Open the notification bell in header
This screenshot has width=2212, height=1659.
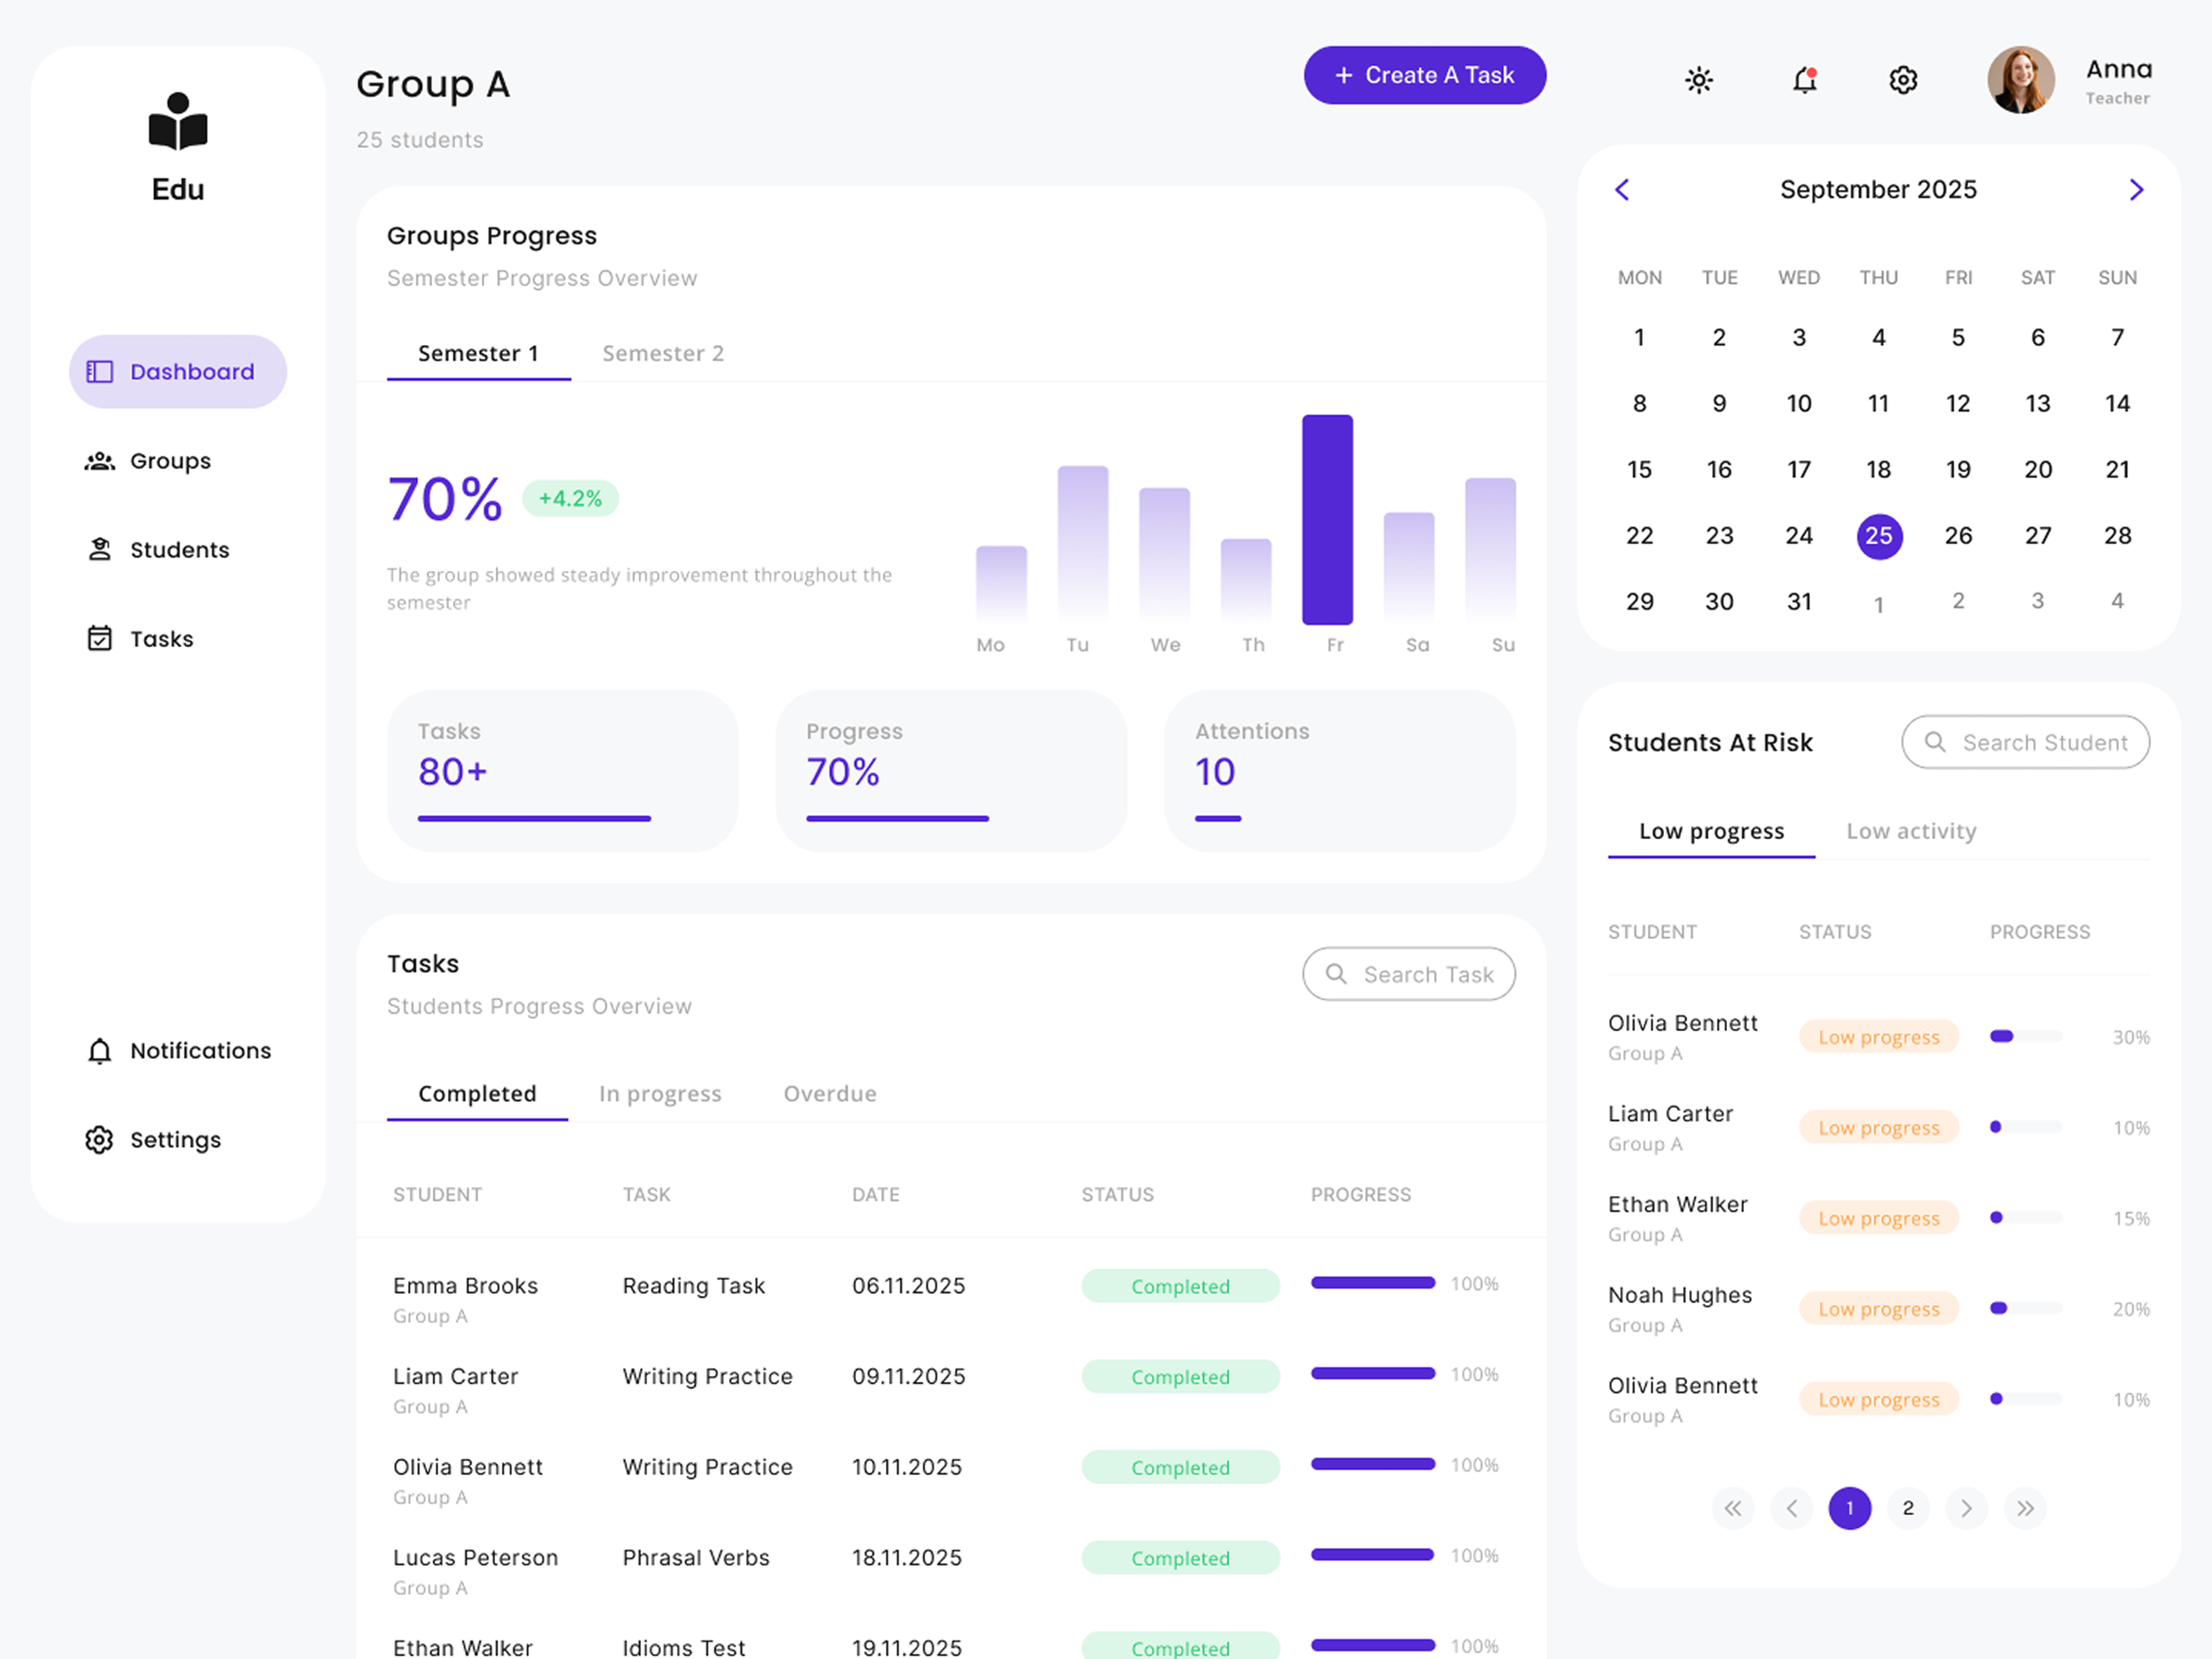[x=1804, y=80]
